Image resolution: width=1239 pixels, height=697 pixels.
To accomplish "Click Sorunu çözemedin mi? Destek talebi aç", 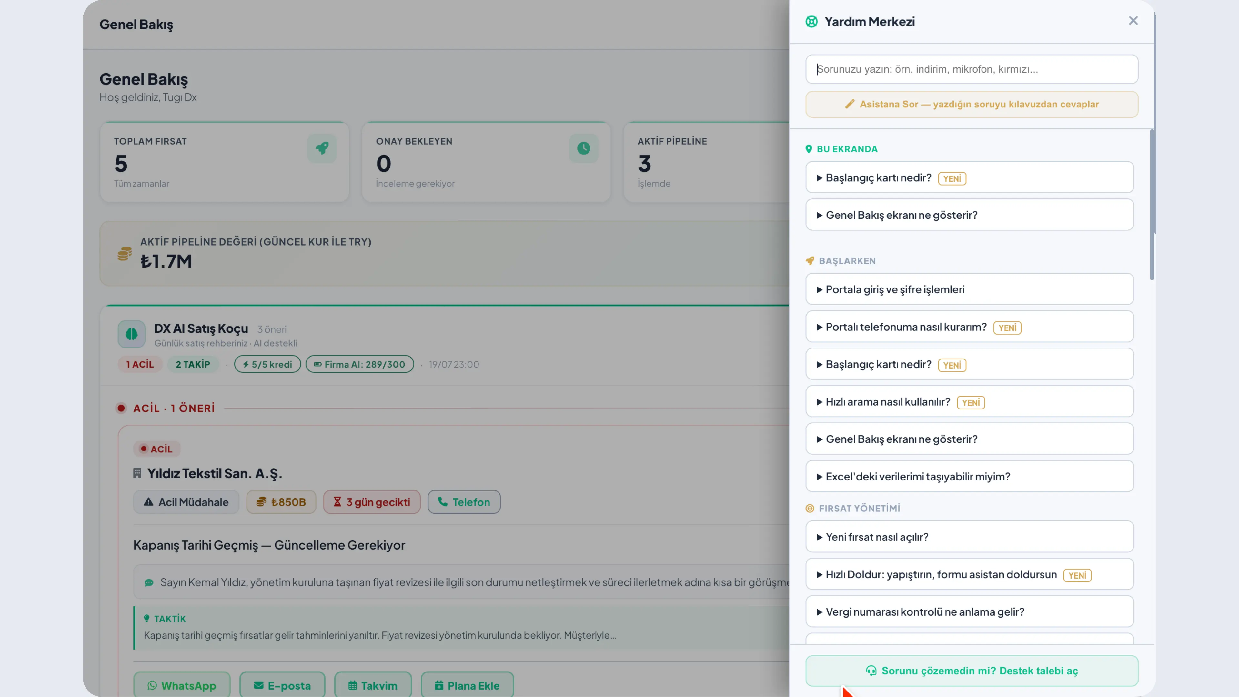I will click(x=972, y=671).
